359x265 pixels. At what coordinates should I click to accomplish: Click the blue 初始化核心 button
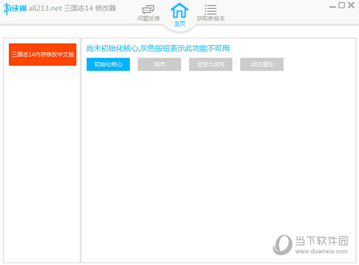tap(108, 64)
